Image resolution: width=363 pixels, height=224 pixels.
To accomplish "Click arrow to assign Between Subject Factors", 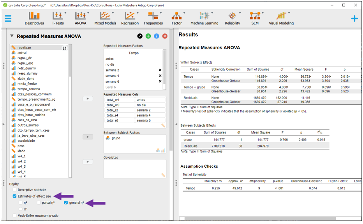I will tap(88, 137).
